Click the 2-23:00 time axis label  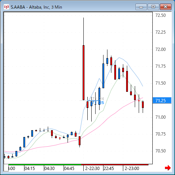click(132, 169)
